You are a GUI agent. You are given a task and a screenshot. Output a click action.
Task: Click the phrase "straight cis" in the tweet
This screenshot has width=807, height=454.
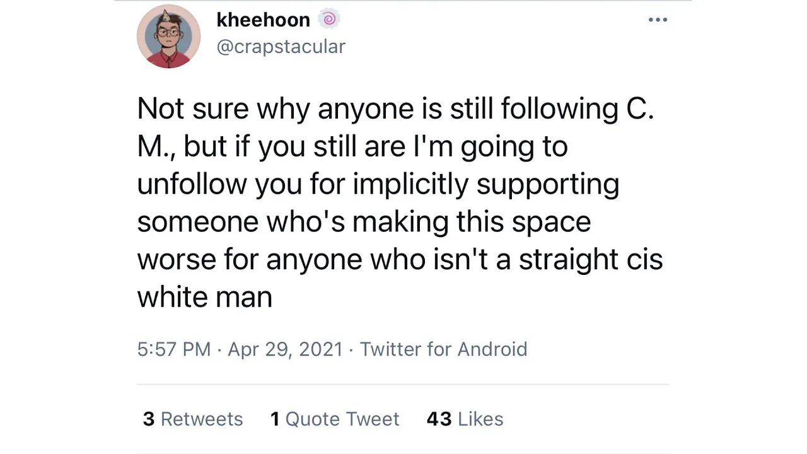tap(591, 260)
